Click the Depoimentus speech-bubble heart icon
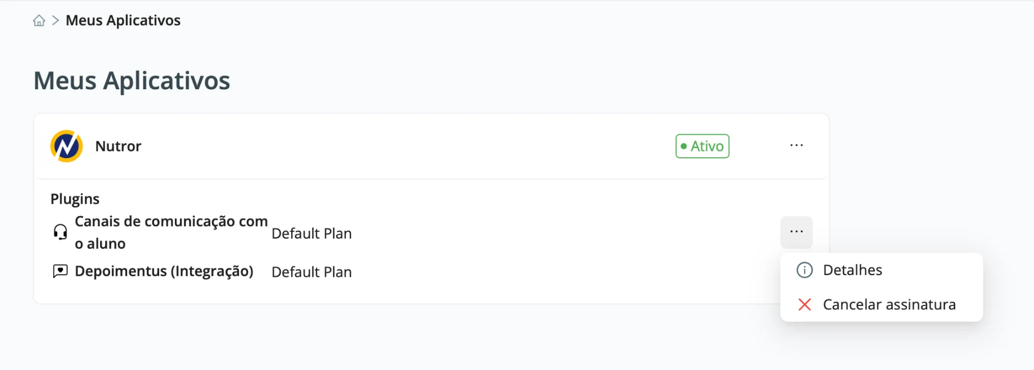This screenshot has width=1034, height=370. tap(60, 272)
